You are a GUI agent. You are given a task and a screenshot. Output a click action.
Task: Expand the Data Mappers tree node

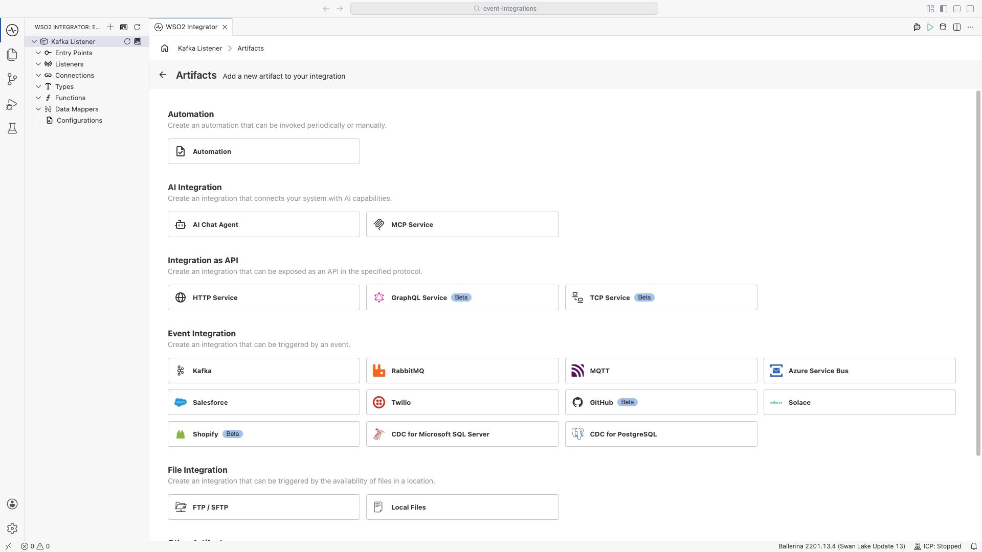coord(38,109)
